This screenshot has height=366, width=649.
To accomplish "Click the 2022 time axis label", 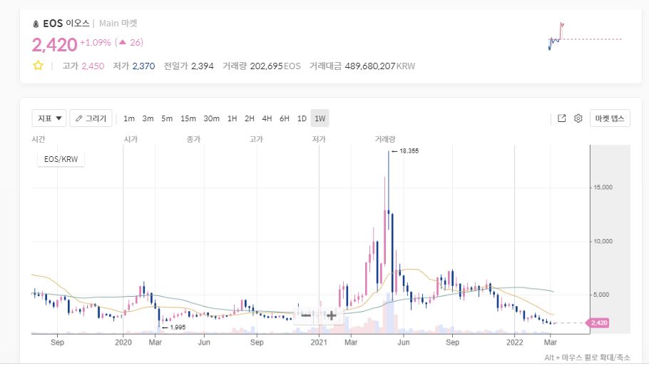I will tap(514, 342).
